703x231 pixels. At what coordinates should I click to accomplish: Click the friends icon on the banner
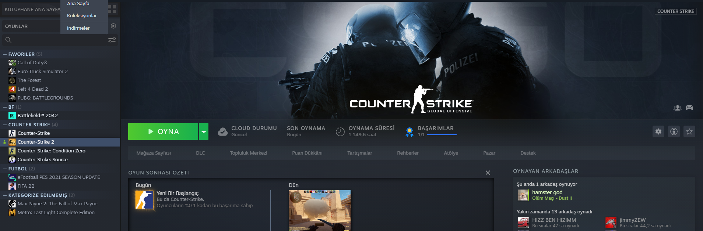point(677,108)
